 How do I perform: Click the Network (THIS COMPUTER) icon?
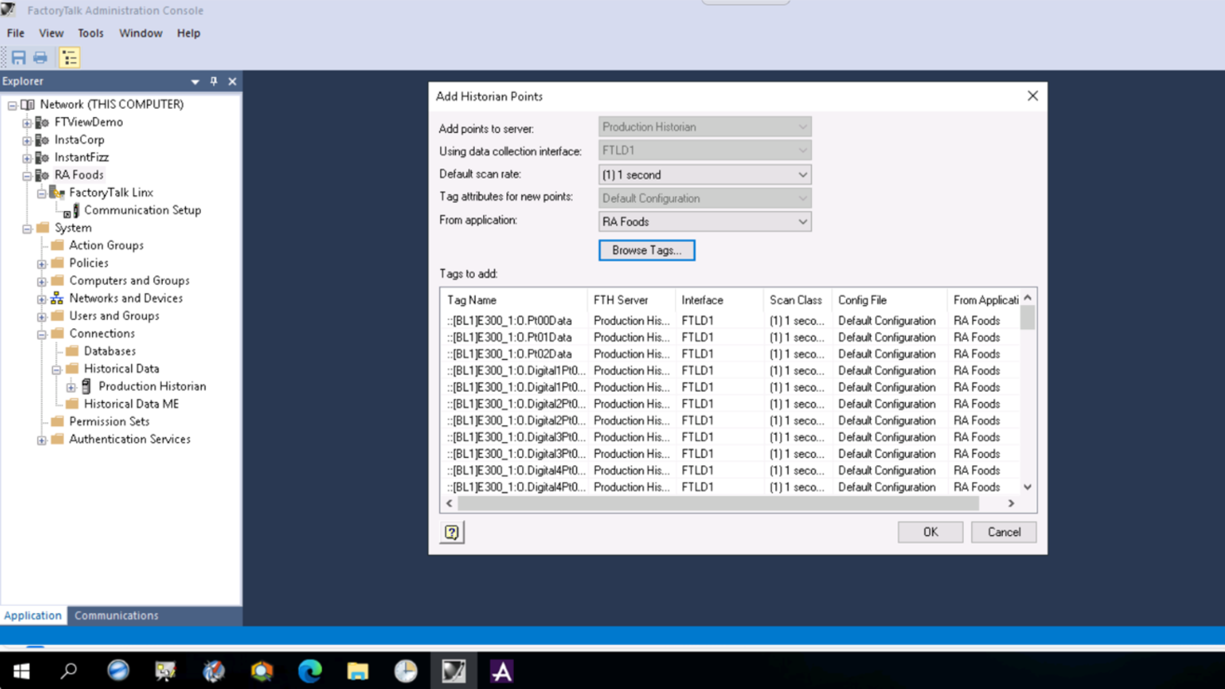coord(28,105)
